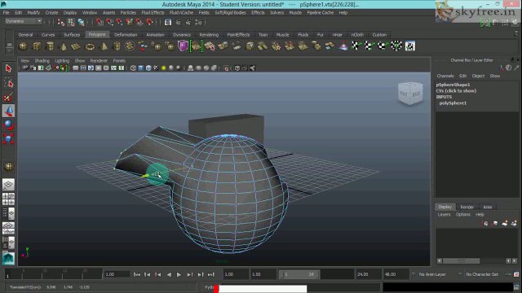Select by hierarchy mode icon

tap(61, 23)
